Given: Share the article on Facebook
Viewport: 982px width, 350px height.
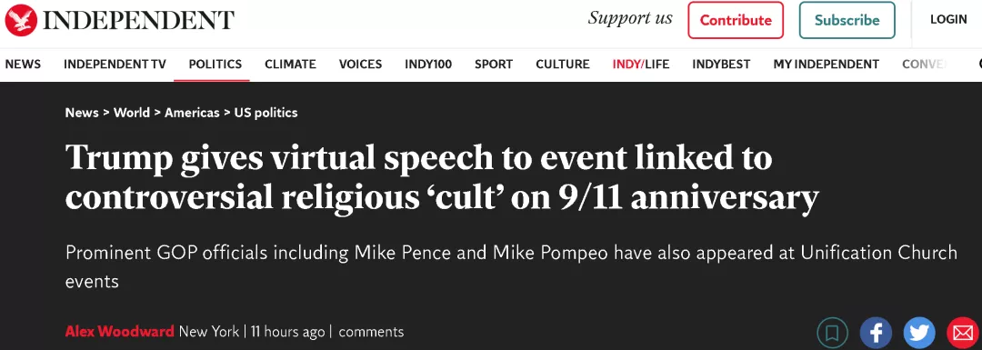Looking at the screenshot, I should point(876,333).
